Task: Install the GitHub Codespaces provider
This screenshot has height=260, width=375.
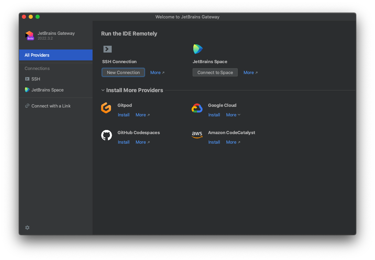Action: point(123,142)
